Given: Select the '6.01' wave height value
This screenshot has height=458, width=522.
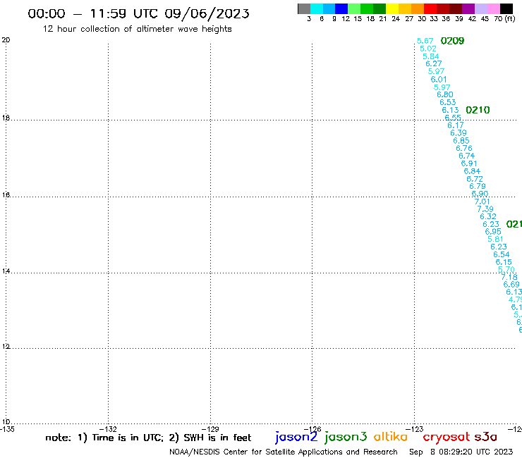Looking at the screenshot, I should [439, 80].
